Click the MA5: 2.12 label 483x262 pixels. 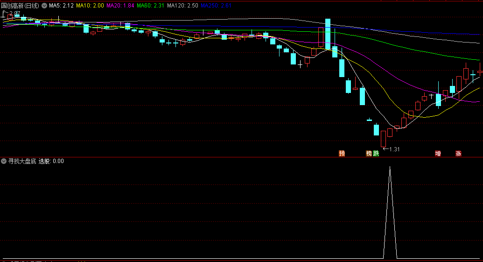61,6
